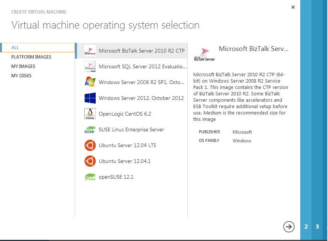The width and height of the screenshot is (328, 241).
Task: Click the BizTalk Server icon in list
Action: 90,51
